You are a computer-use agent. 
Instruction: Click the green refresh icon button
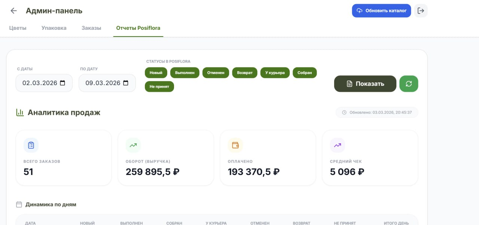(x=409, y=84)
